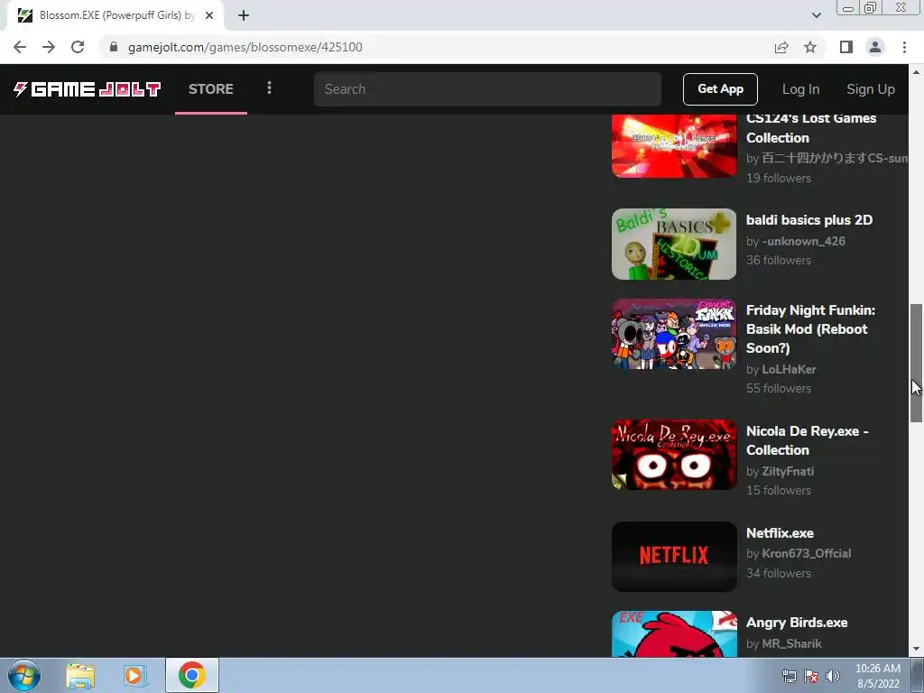Reload the page with the refresh icon
This screenshot has width=924, height=693.
(78, 47)
